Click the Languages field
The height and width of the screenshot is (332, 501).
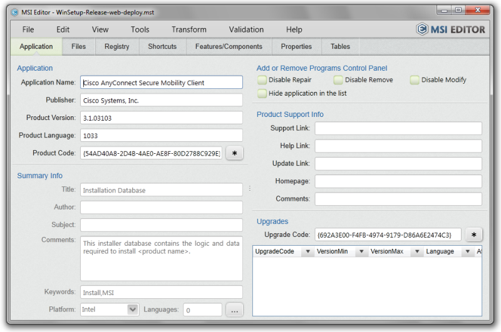coord(202,309)
